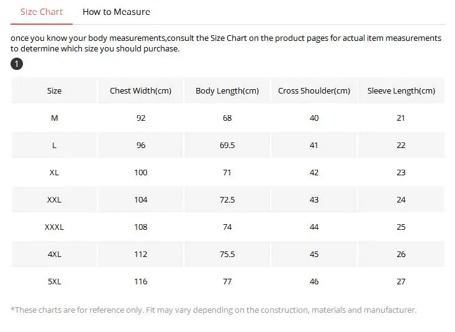Click cross shoulder value 46

tap(314, 281)
